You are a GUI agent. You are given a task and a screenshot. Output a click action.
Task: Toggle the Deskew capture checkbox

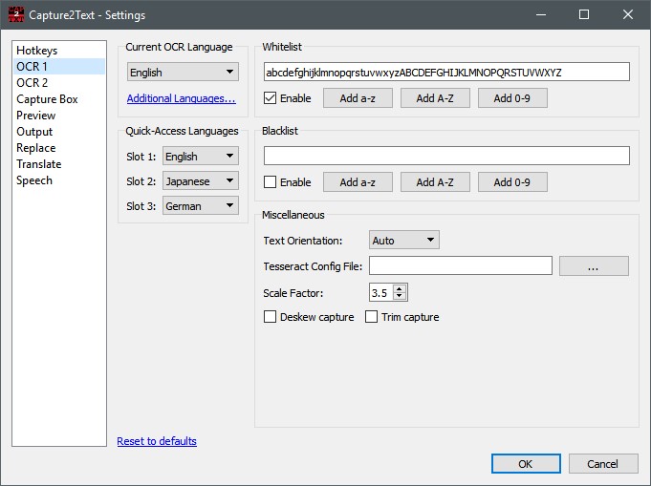pyautogui.click(x=271, y=317)
